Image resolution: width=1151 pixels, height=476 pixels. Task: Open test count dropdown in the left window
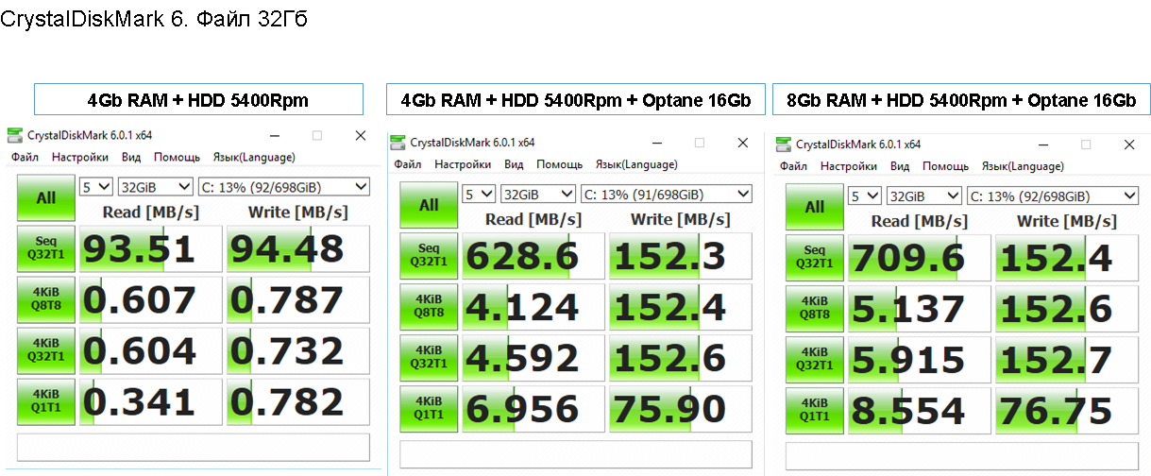(96, 186)
